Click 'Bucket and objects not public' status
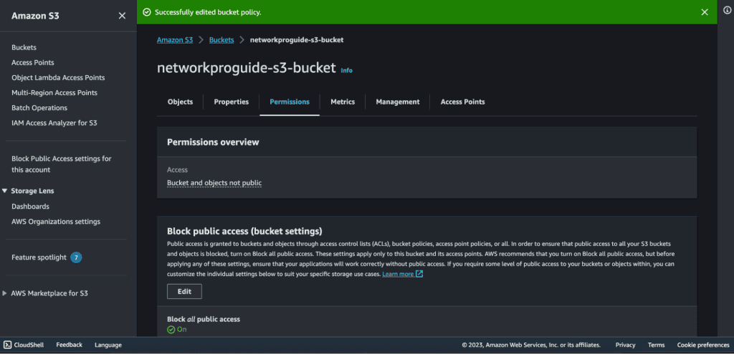This screenshot has height=354, width=734. pyautogui.click(x=214, y=183)
